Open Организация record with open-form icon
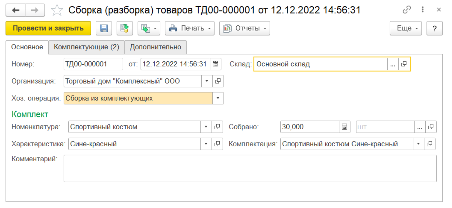The image size is (452, 208). [x=218, y=81]
